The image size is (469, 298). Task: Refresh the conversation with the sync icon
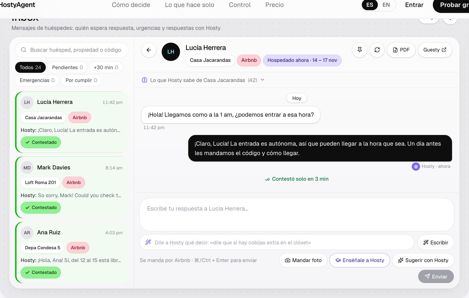point(377,50)
